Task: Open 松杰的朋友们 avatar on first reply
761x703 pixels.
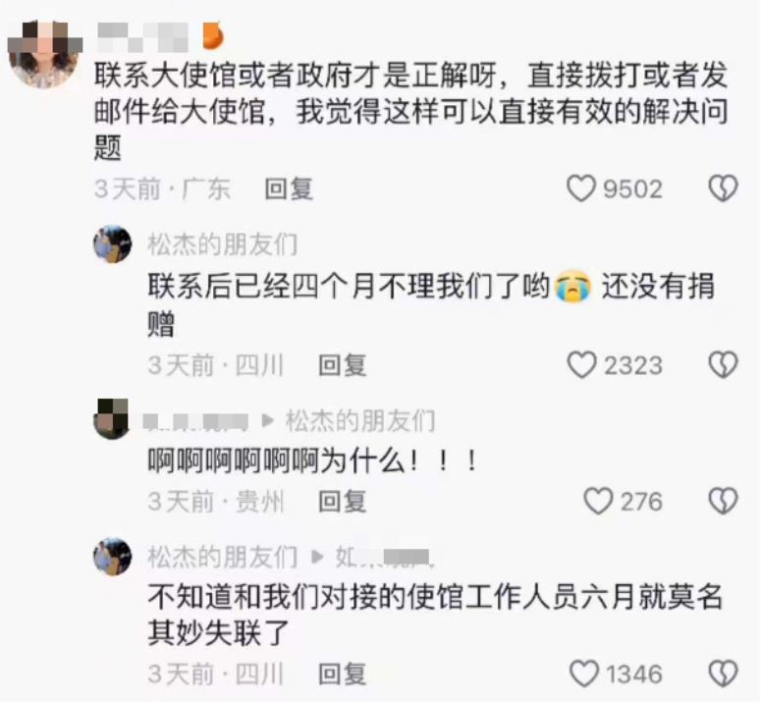Action: click(x=113, y=244)
